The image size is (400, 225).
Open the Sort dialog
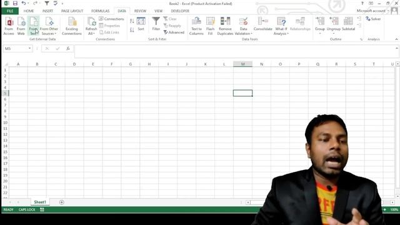[x=141, y=24]
